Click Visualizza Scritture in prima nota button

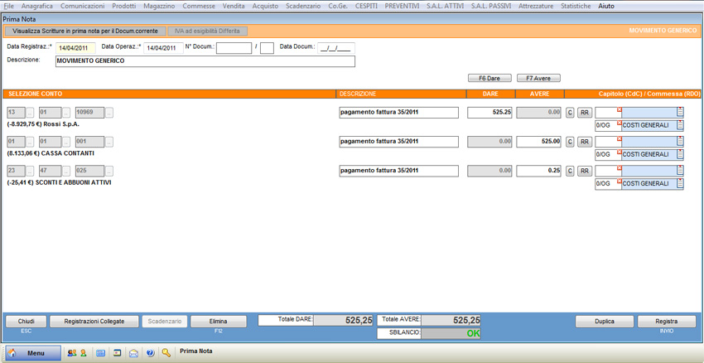click(x=84, y=31)
